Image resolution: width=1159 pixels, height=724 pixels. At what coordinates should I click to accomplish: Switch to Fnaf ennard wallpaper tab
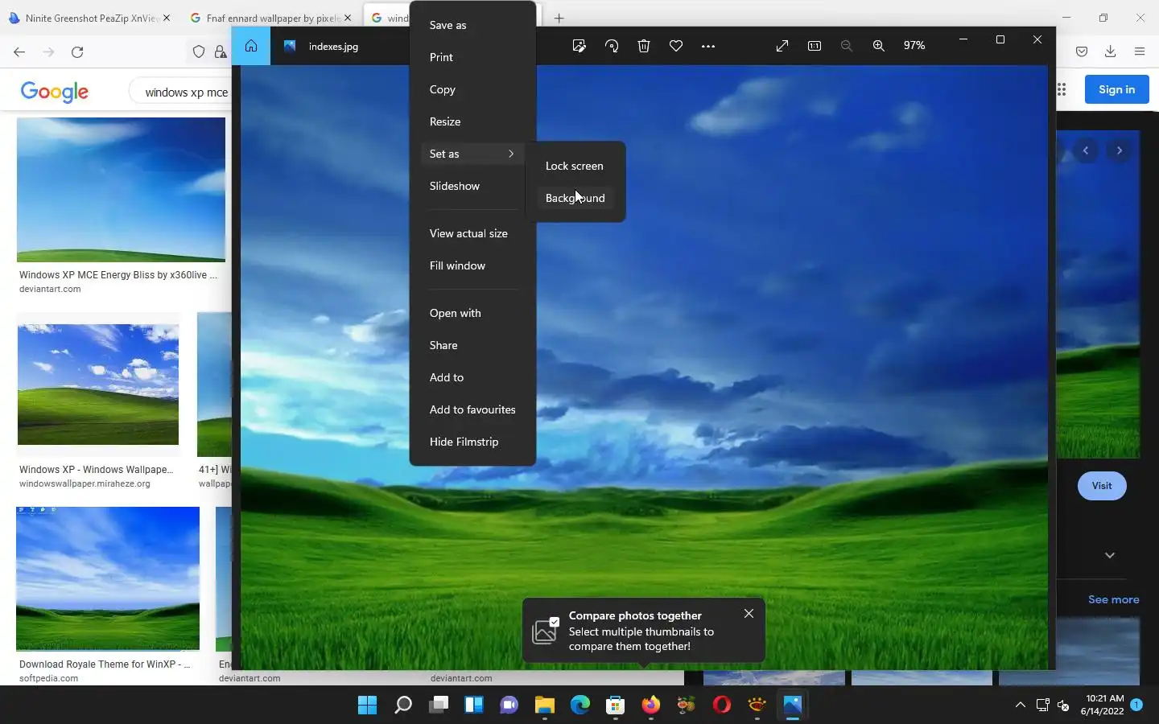pyautogui.click(x=272, y=18)
